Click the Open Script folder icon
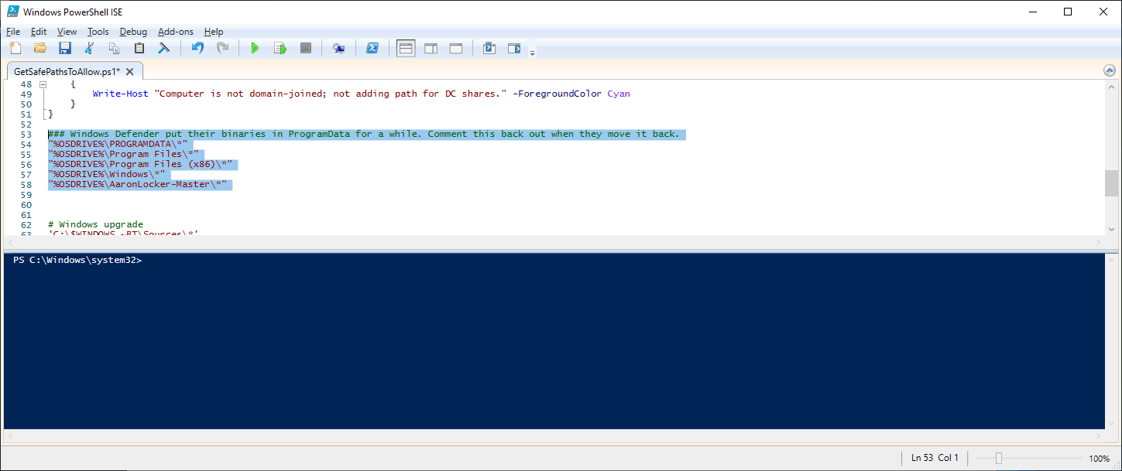The image size is (1122, 471). coord(40,48)
